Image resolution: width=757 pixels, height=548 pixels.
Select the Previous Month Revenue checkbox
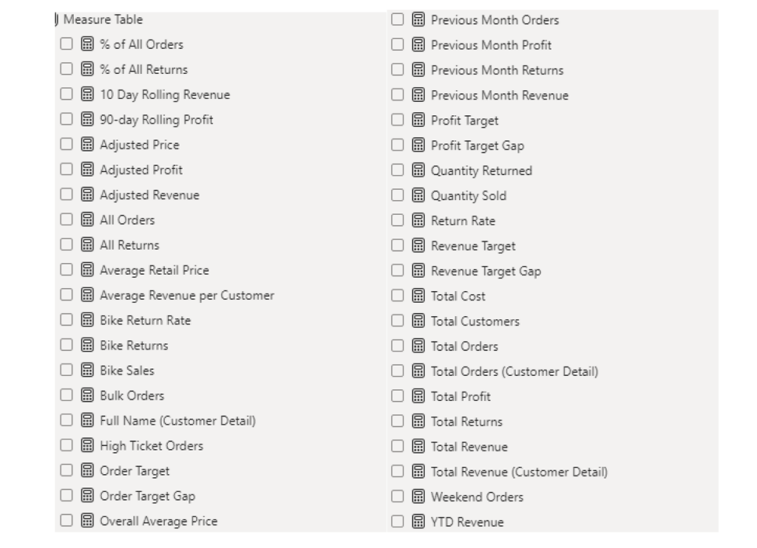tap(398, 95)
